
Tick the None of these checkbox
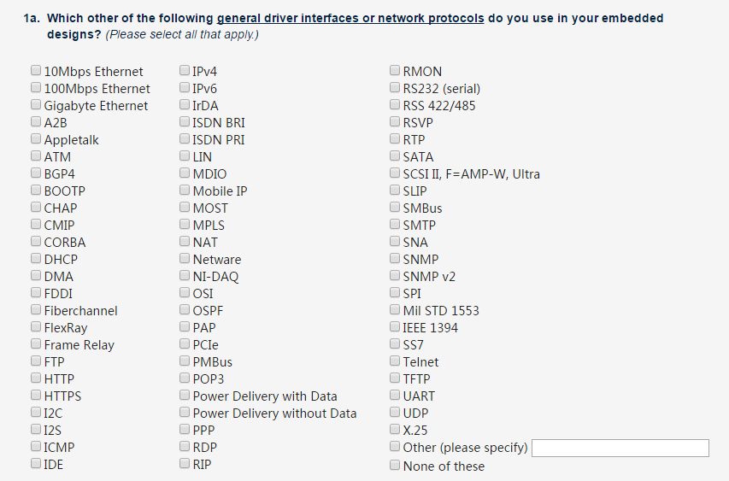[395, 465]
